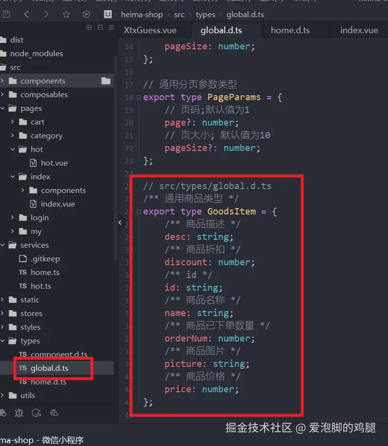Switch to the index.vue tab
This screenshot has height=446, width=388.
tap(359, 30)
